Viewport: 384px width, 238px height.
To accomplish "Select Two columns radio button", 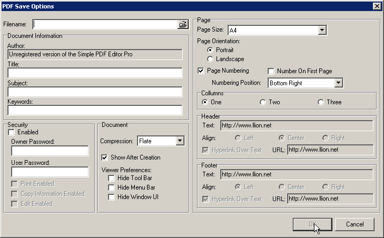I will coord(262,102).
